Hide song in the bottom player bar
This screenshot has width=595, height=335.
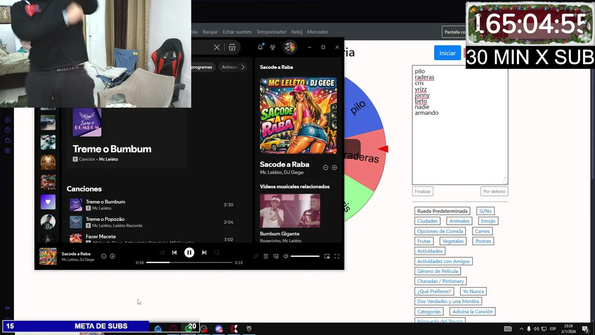click(x=104, y=256)
